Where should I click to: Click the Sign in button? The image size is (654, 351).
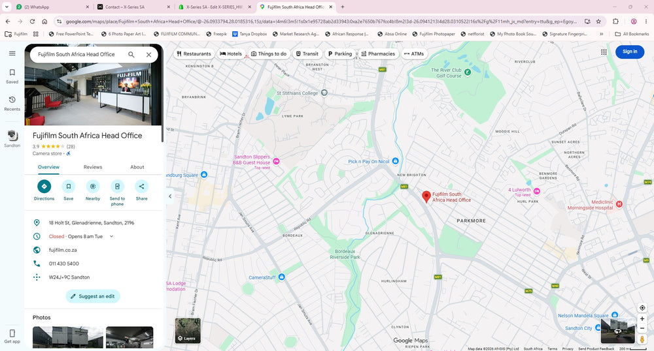click(630, 52)
